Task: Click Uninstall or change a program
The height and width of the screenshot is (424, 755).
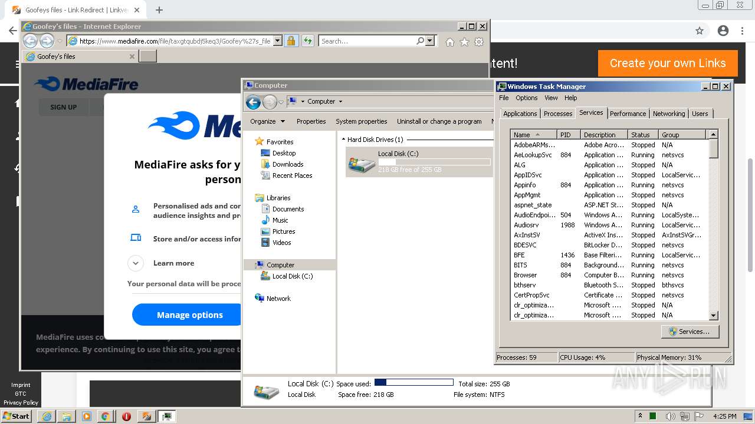Action: click(x=439, y=121)
